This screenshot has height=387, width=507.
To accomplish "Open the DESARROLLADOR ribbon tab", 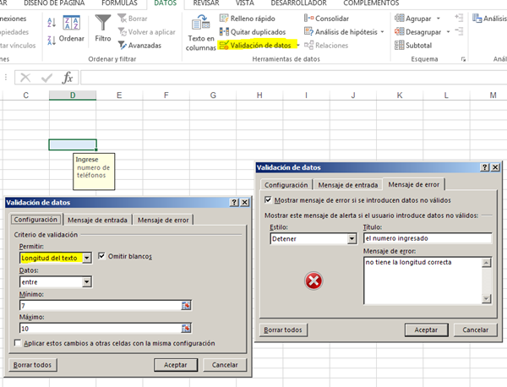I will pyautogui.click(x=298, y=3).
